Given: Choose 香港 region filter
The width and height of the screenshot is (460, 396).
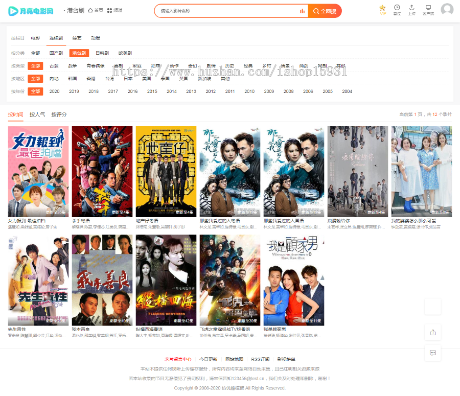Looking at the screenshot, I should point(90,79).
